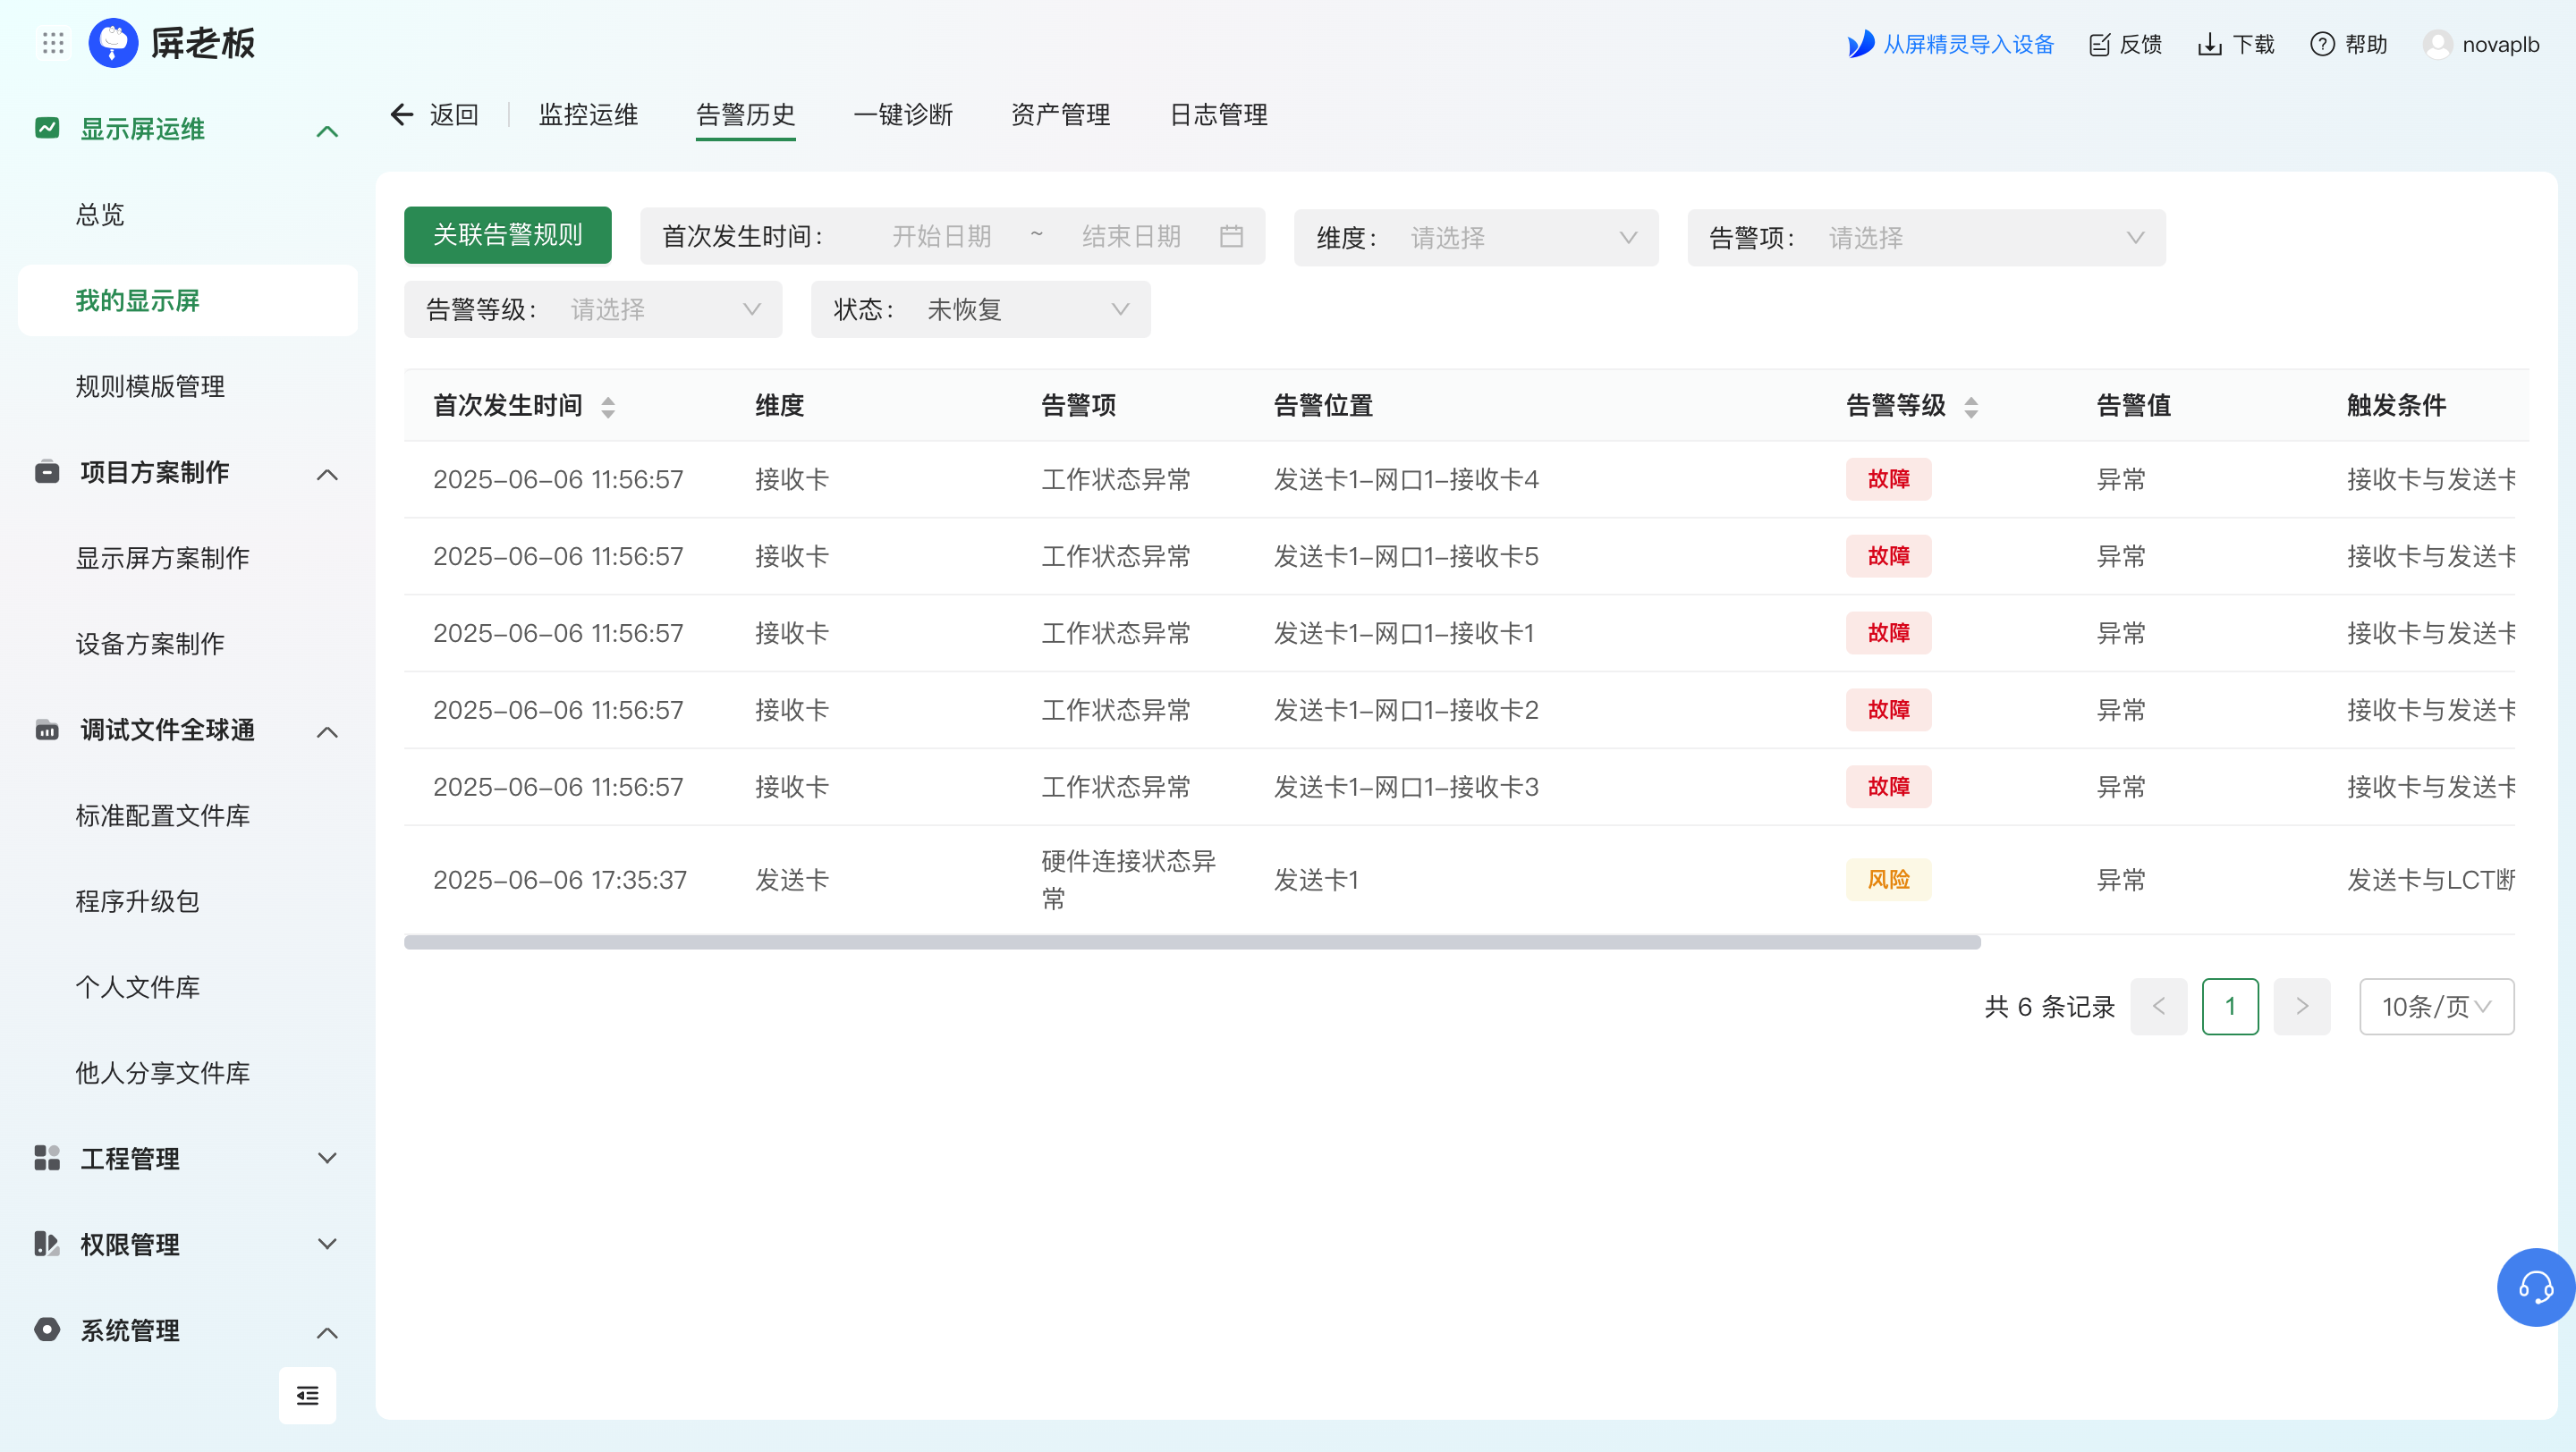Click the horizontal table scrollbar
Screen dimensions: 2576x1452
tap(1192, 942)
